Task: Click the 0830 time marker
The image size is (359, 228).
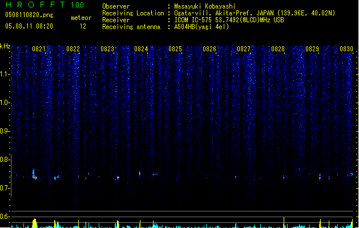Action: tap(346, 49)
